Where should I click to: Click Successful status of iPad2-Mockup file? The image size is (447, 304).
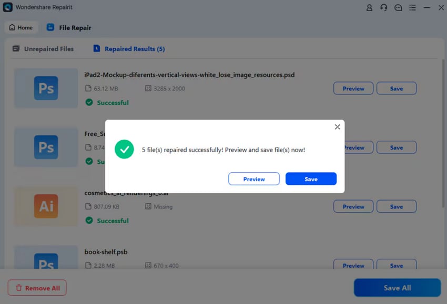(x=107, y=102)
